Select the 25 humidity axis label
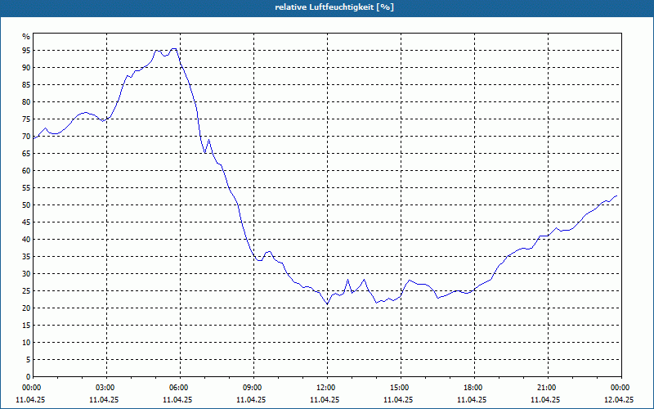654x409 pixels. click(26, 291)
